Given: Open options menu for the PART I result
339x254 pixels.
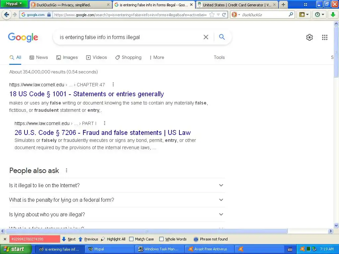Looking at the screenshot, I should click(105, 123).
